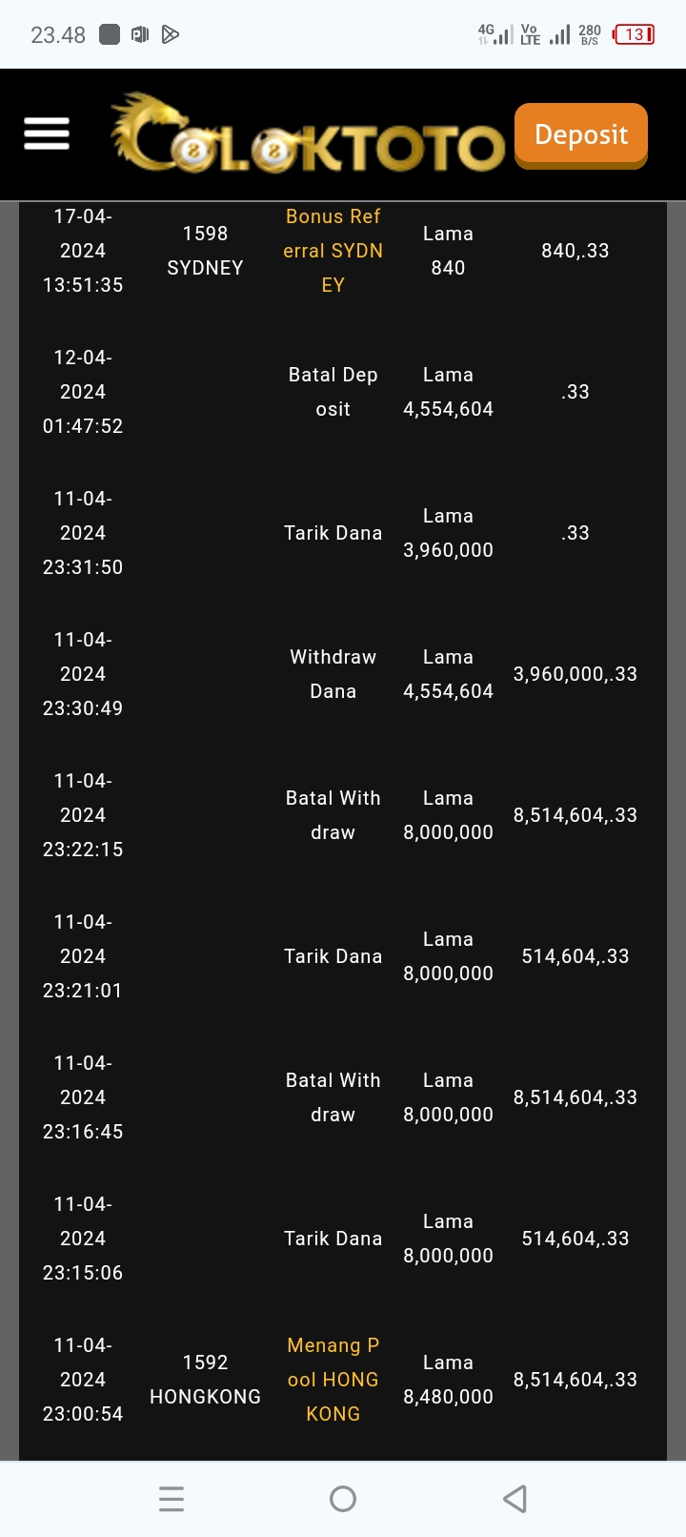Tap Play Store icon in status bar
The width and height of the screenshot is (686, 1537).
(x=171, y=35)
